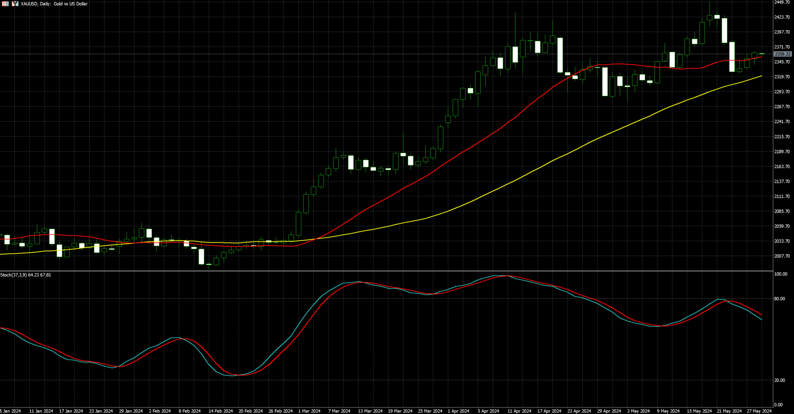Click the XAUUSD Daily chart title
Screen dimensions: 794x414
tap(54, 4)
